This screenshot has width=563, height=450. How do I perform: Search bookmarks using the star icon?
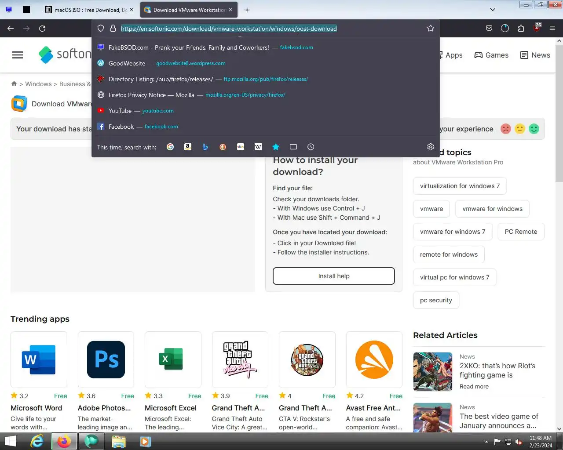[276, 147]
